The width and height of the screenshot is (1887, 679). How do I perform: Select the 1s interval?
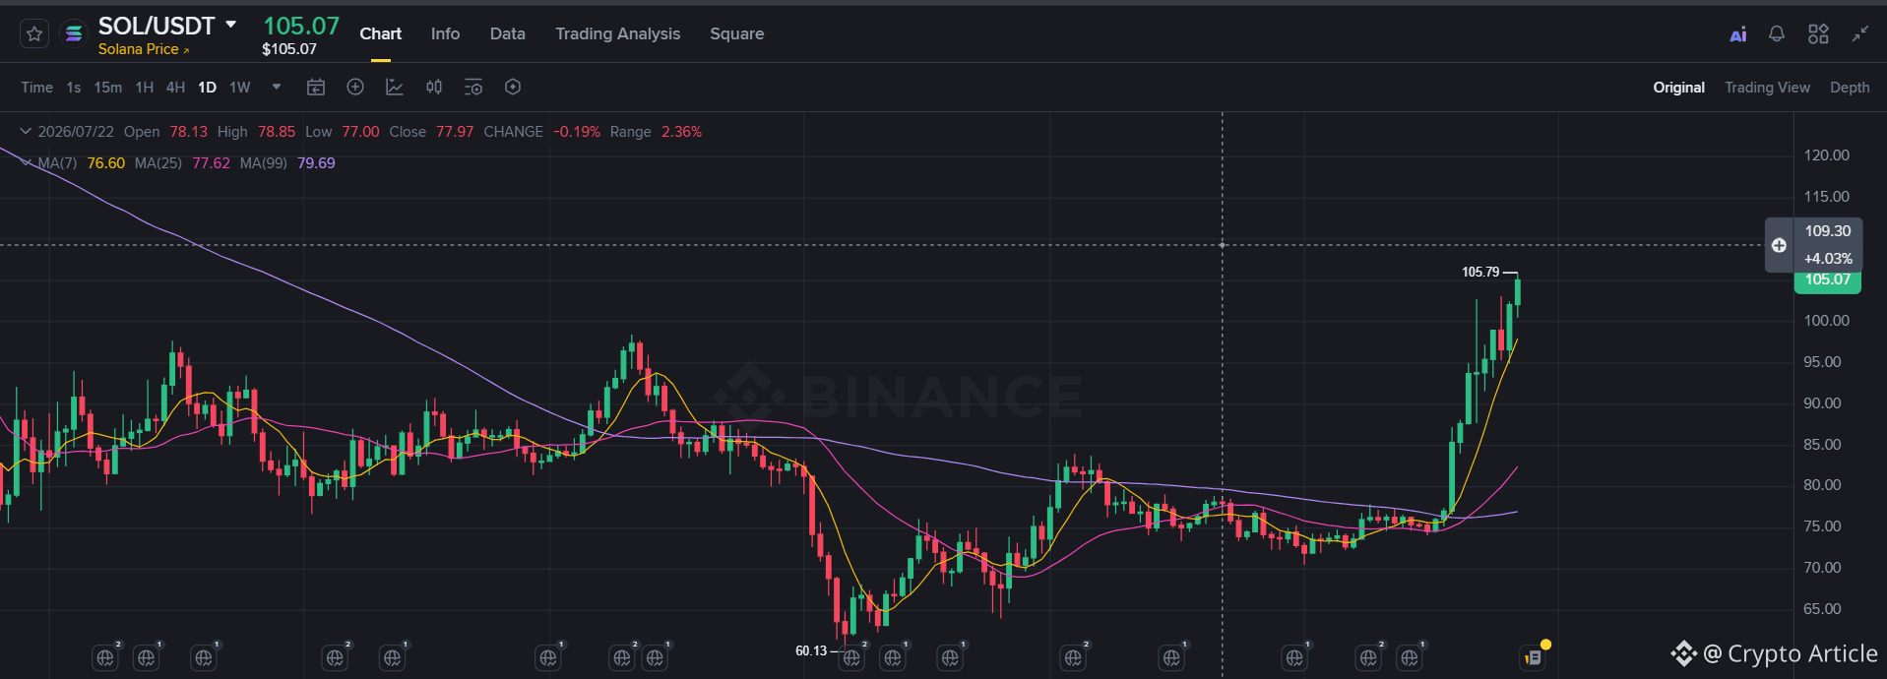click(74, 88)
